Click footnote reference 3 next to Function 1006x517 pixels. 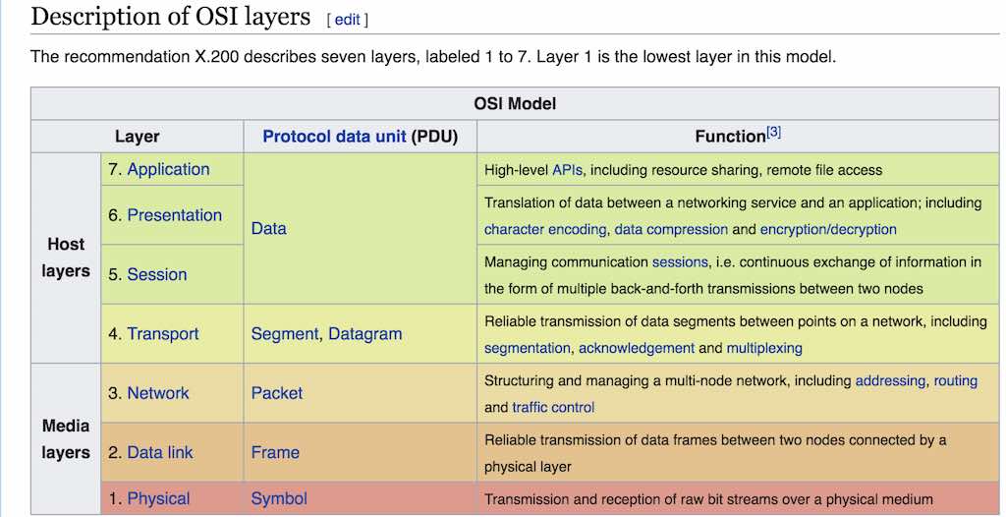(x=773, y=132)
